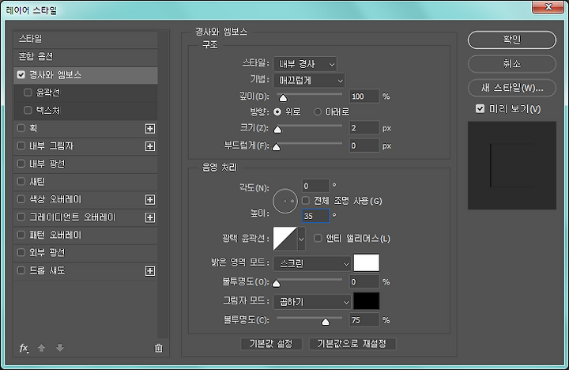569x370 pixels.
Task: Click the 깊이 percent input field
Action: (364, 96)
